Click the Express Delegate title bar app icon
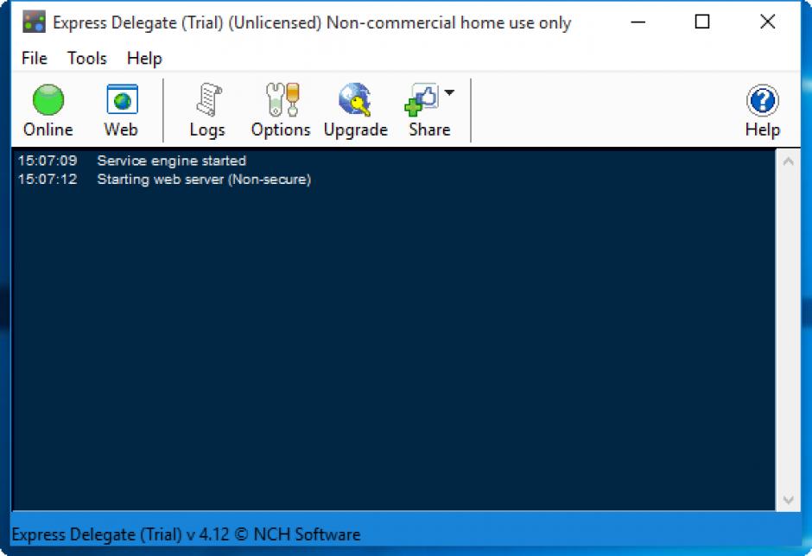The width and height of the screenshot is (812, 556). pyautogui.click(x=34, y=22)
